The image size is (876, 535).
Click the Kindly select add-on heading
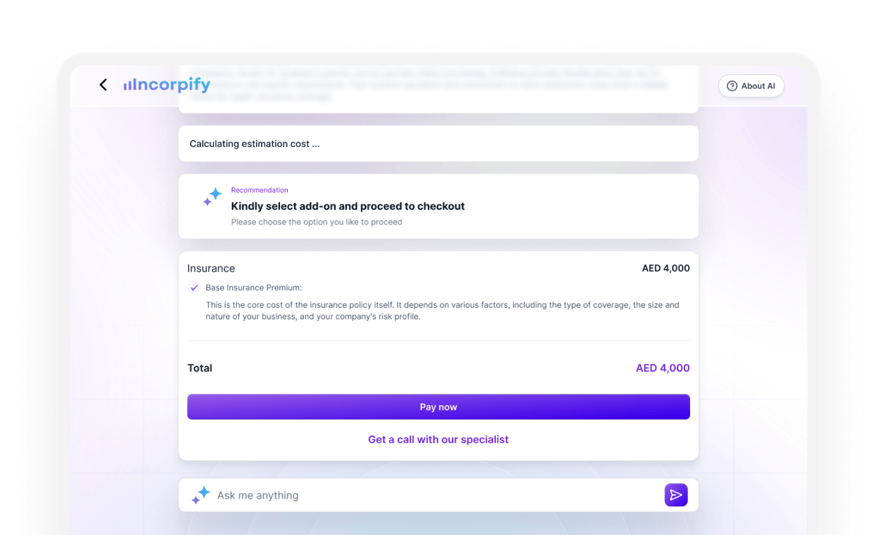pyautogui.click(x=348, y=206)
